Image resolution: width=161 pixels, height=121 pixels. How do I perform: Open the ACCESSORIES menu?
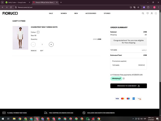(91, 13)
